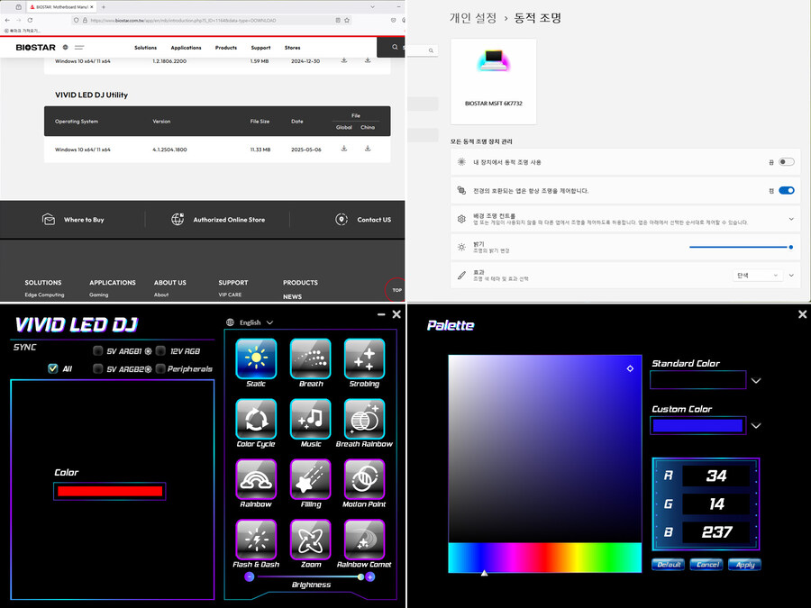
Task: Select the Motion Point effect icon
Action: (x=364, y=479)
